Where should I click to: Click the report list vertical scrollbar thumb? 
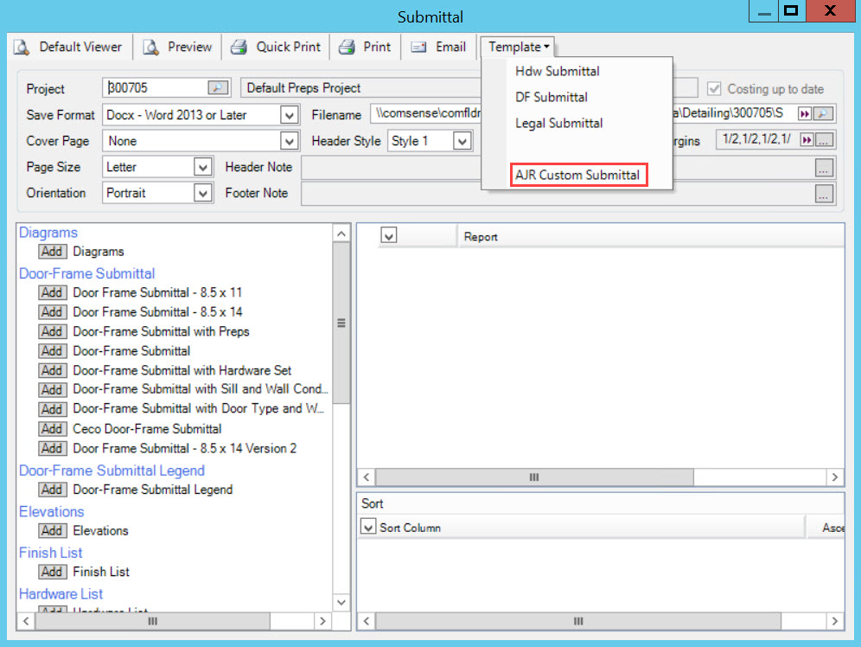341,323
